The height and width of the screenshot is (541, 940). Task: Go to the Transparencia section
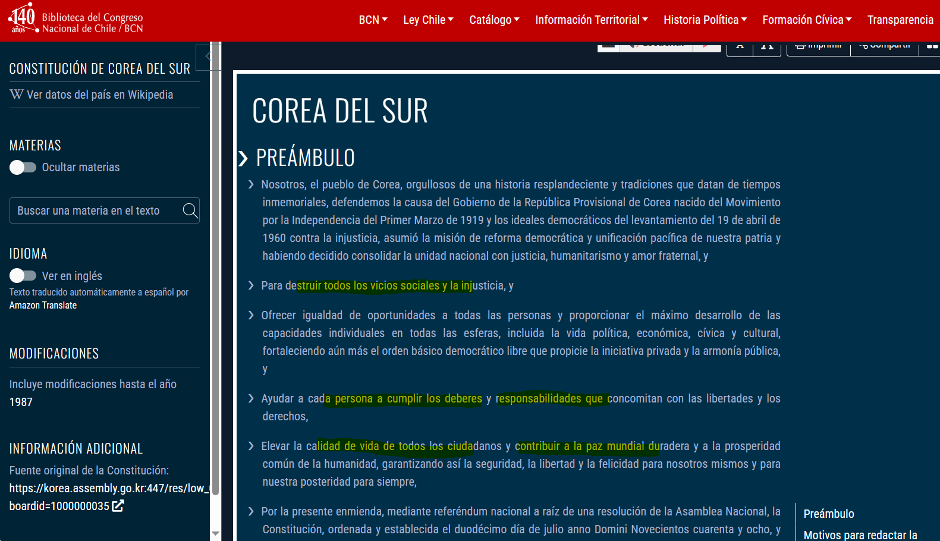pos(900,20)
